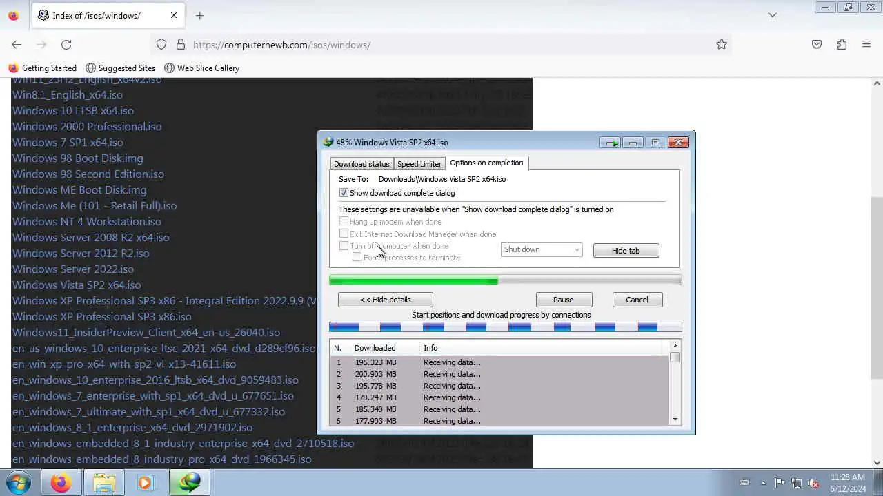The width and height of the screenshot is (883, 496).
Task: Click the muted volume tray icon
Action: [814, 483]
